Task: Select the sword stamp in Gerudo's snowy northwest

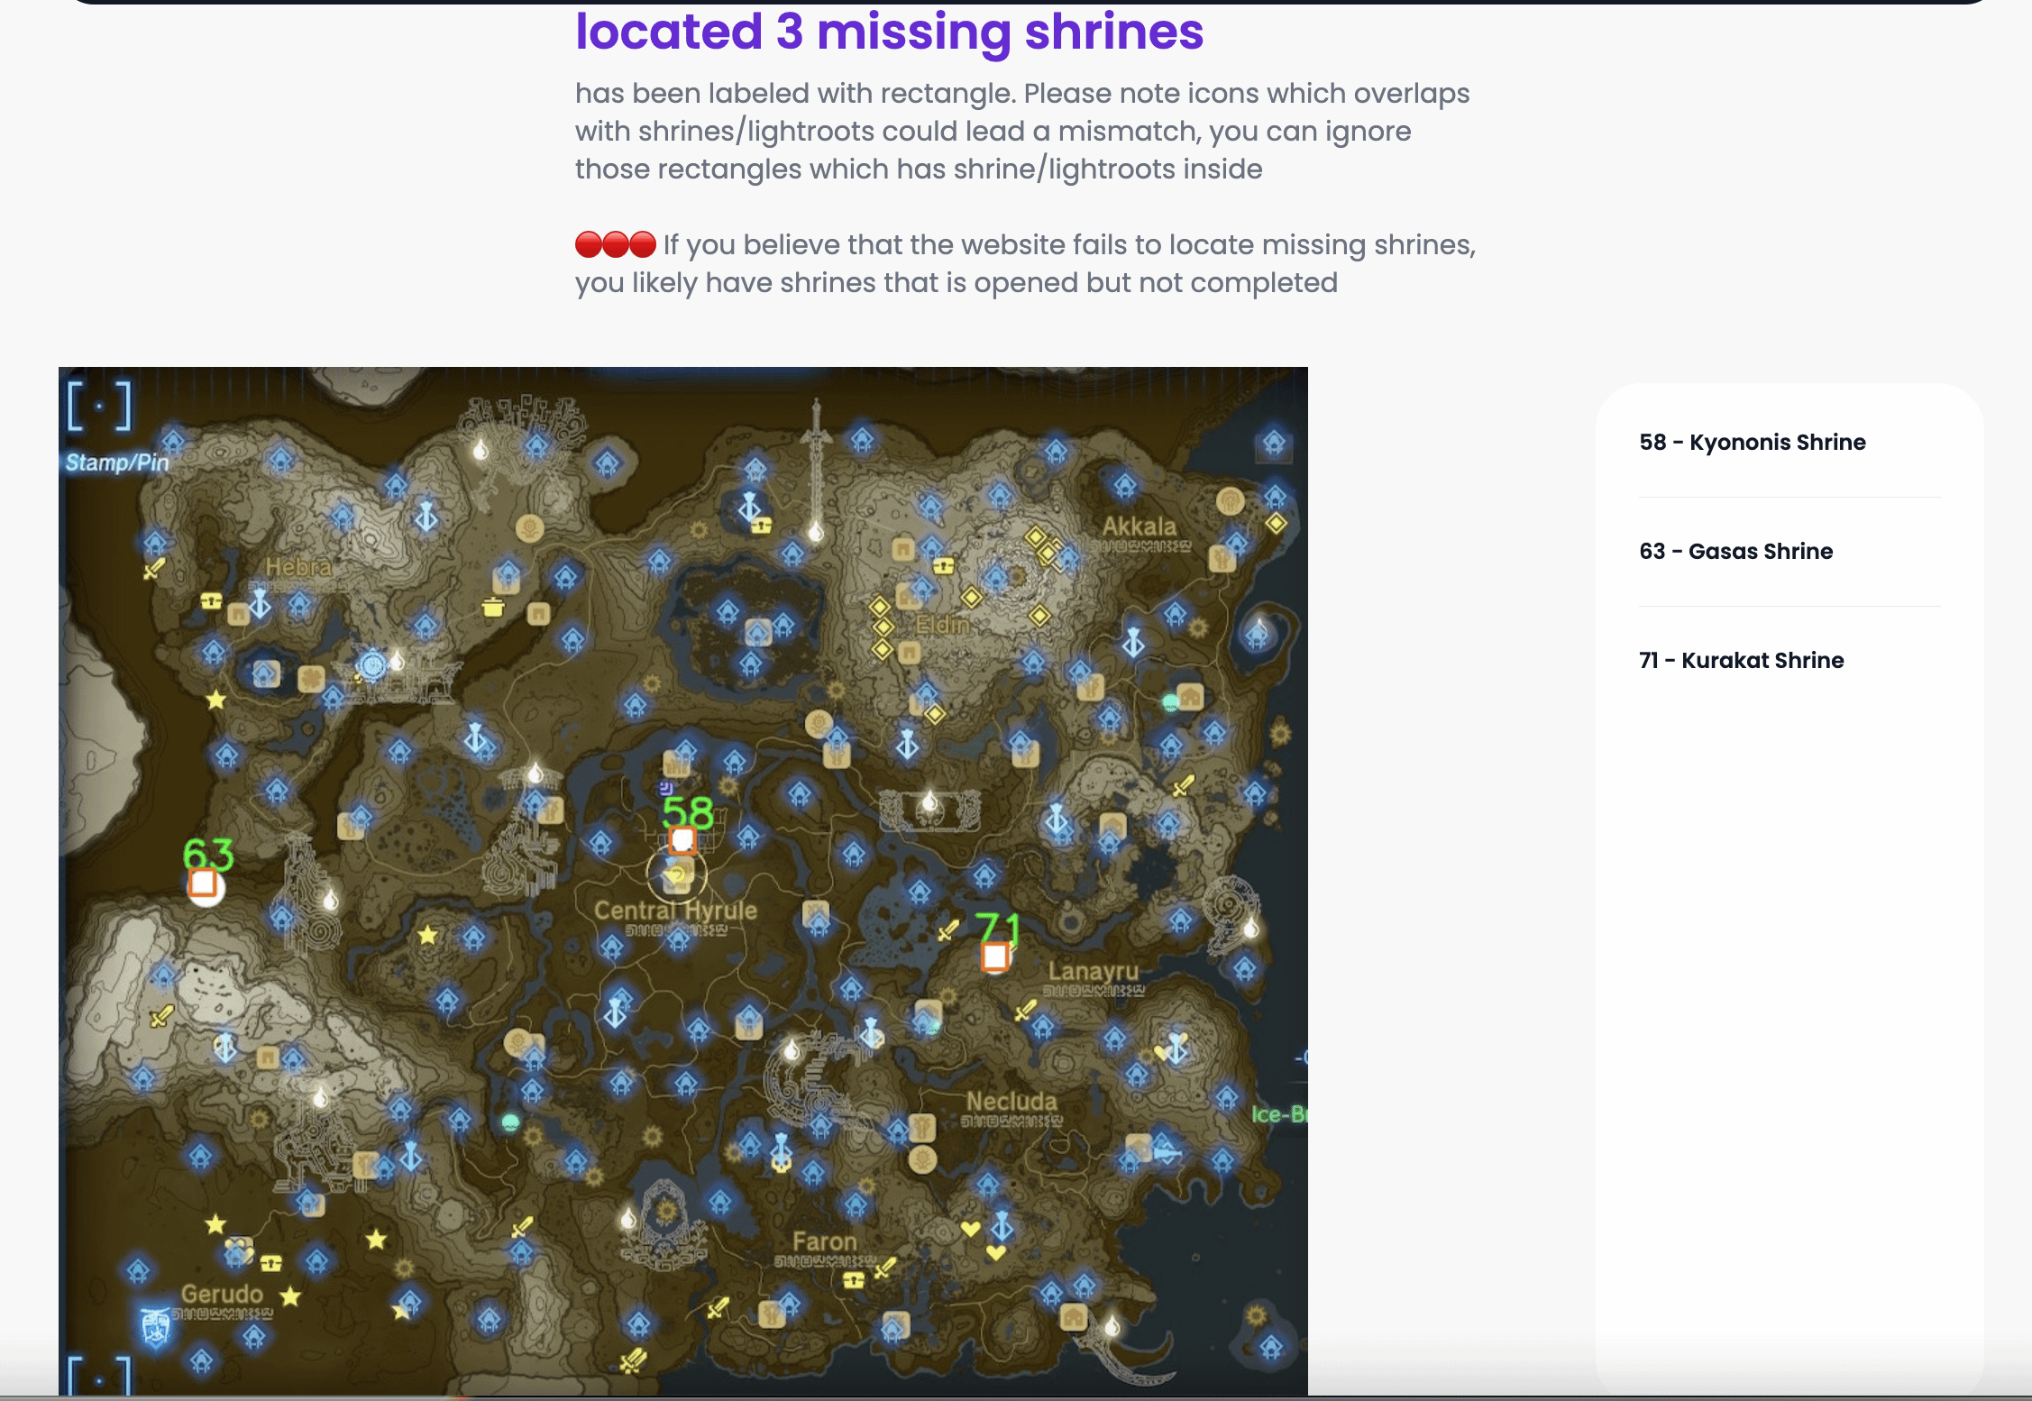Action: pos(161,1016)
